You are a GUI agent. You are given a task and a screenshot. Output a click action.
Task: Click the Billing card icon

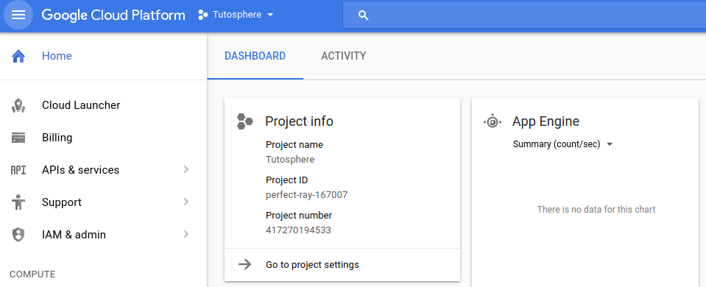coord(18,138)
